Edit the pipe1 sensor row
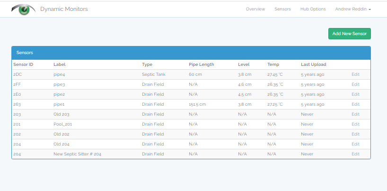Viewport: 387px width, 191px height. tap(355, 104)
